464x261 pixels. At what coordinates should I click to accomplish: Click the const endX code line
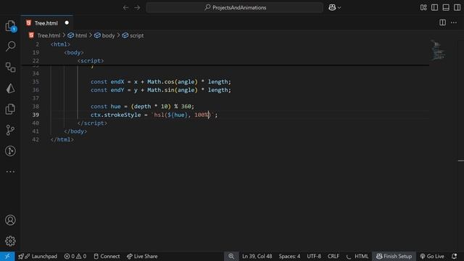161,82
